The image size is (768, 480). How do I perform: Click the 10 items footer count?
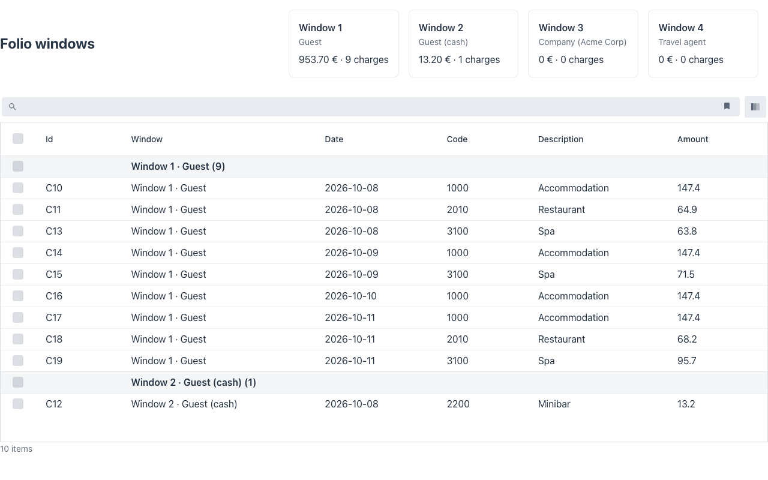[x=16, y=449]
